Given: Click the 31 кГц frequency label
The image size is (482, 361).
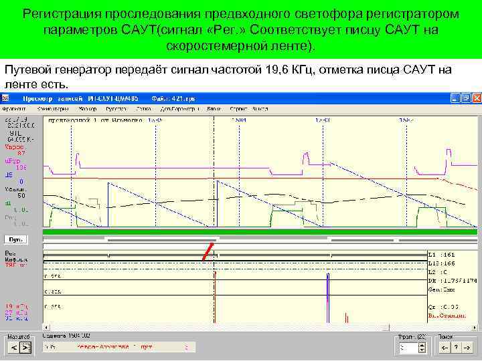Looking at the screenshot, I should [x=17, y=318].
